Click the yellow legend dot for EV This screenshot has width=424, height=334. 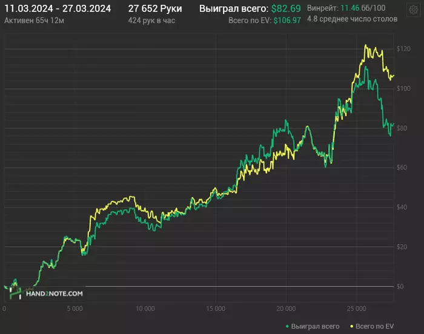click(351, 326)
